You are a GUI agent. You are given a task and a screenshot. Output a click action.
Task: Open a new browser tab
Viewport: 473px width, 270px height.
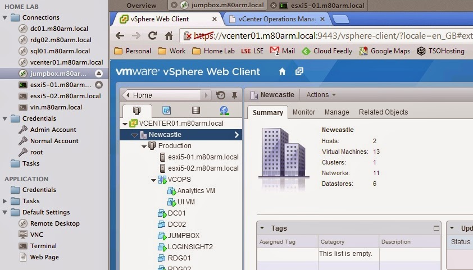pyautogui.click(x=341, y=19)
